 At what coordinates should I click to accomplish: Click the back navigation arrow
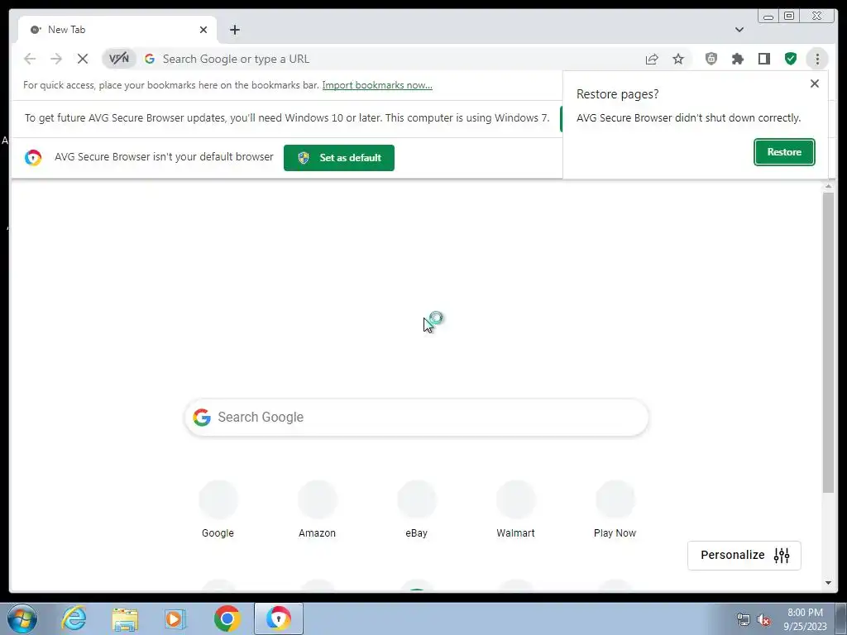(30, 59)
